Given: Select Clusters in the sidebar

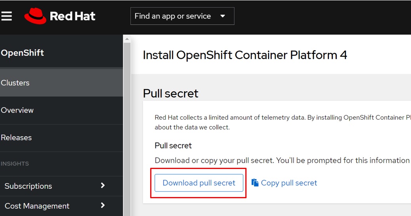Looking at the screenshot, I should point(15,83).
